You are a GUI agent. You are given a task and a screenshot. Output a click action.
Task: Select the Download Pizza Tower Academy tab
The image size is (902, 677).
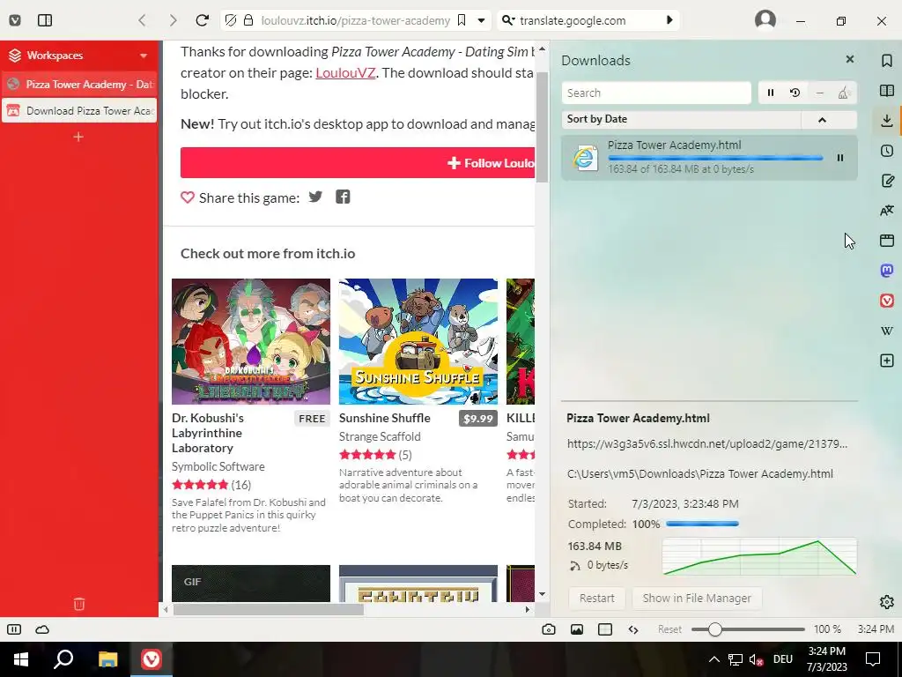[x=79, y=110]
